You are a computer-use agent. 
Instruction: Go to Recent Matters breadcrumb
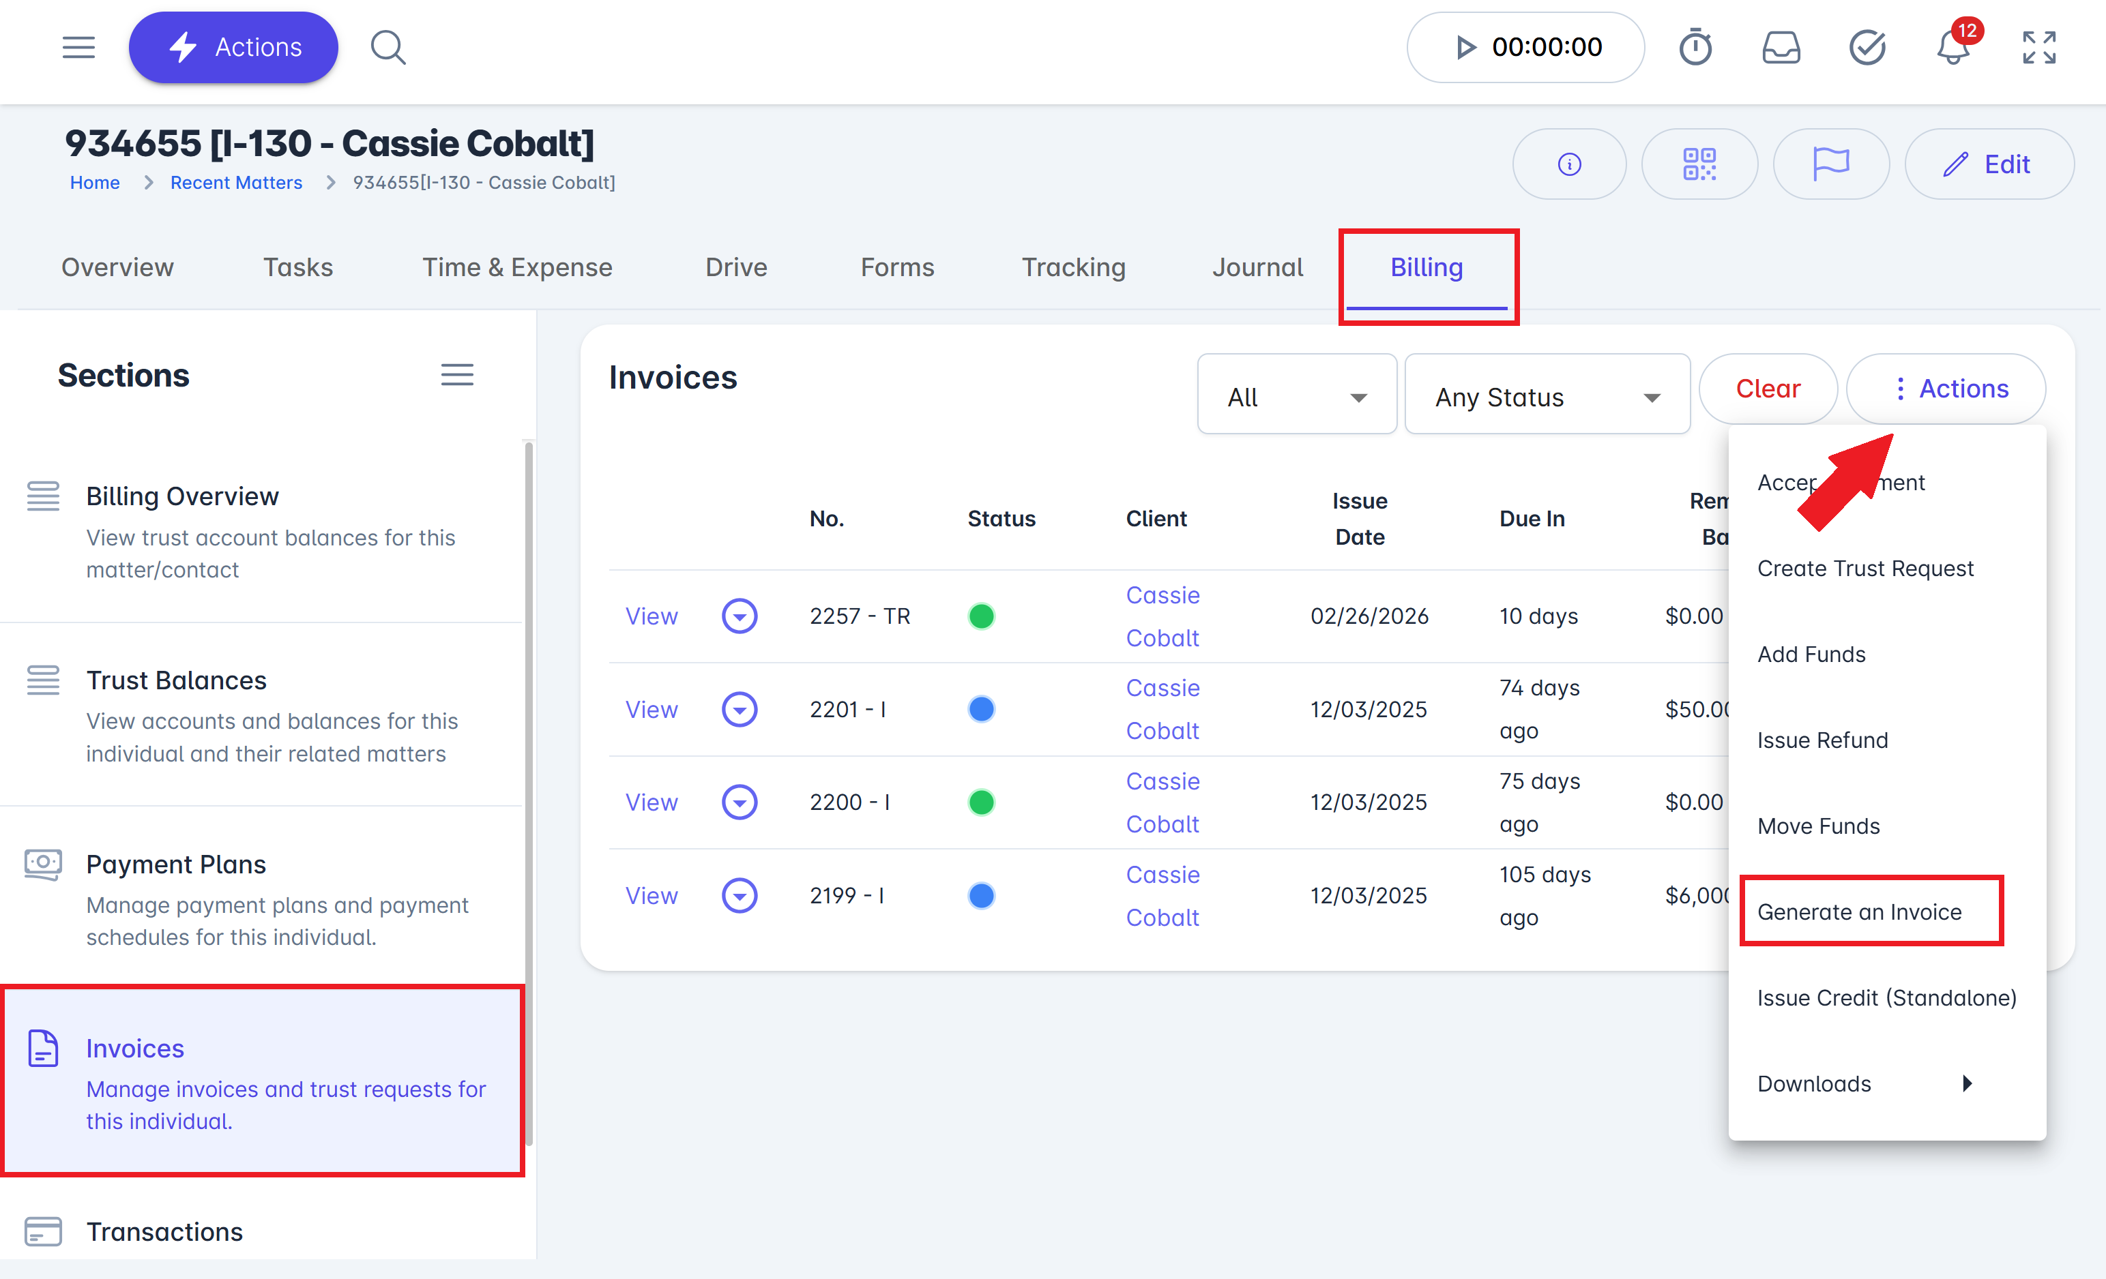point(237,182)
